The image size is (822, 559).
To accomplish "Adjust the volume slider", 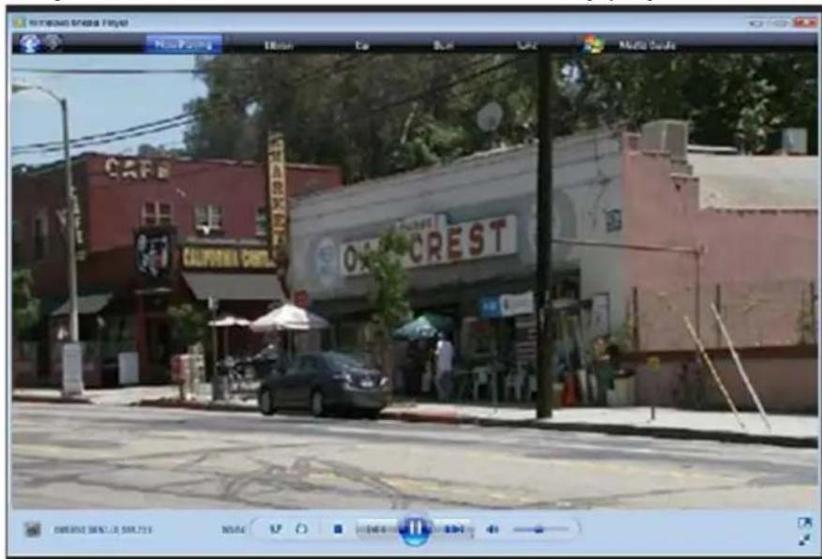I will 540,529.
